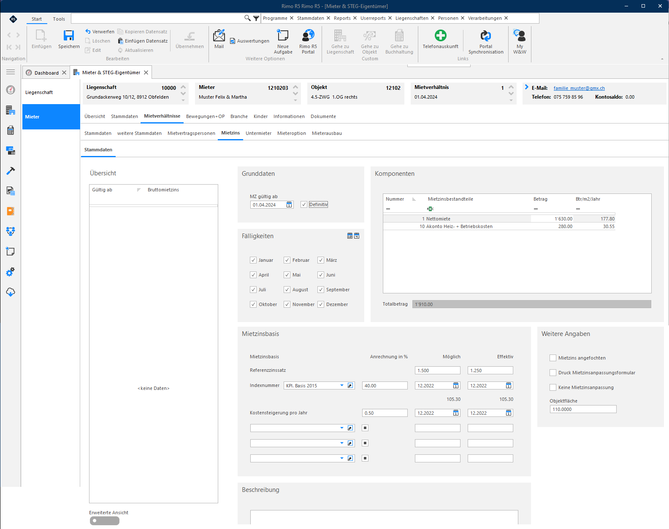Open Auswertungen reports
This screenshot has height=529, width=669.
[x=249, y=41]
